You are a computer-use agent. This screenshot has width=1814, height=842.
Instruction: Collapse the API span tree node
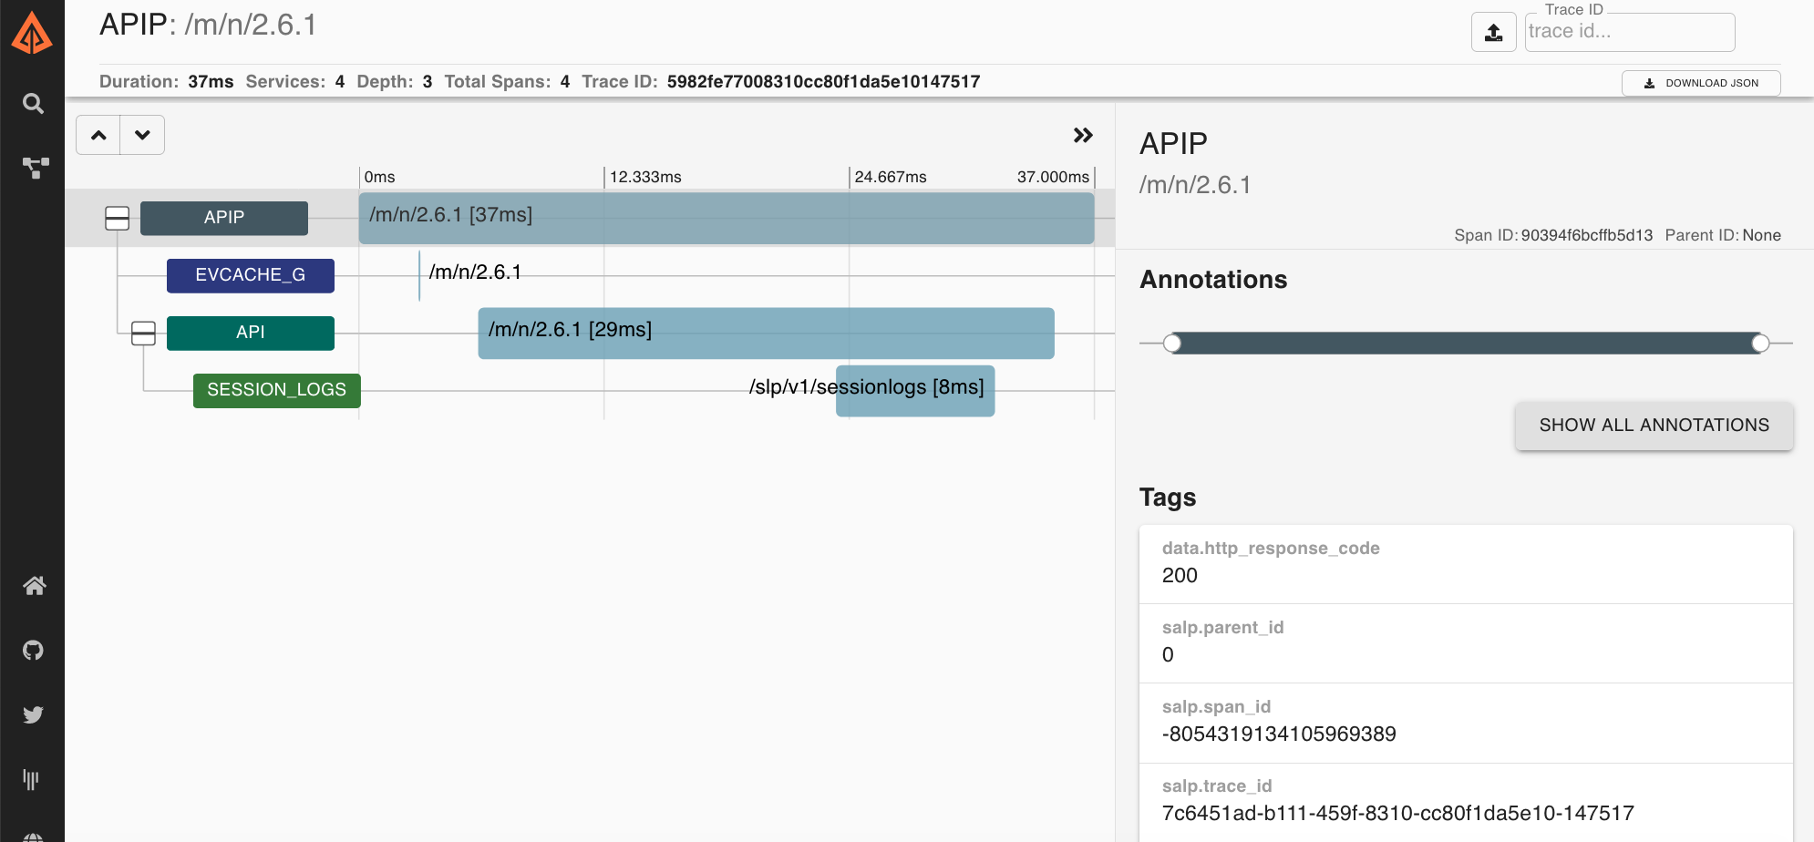[143, 334]
